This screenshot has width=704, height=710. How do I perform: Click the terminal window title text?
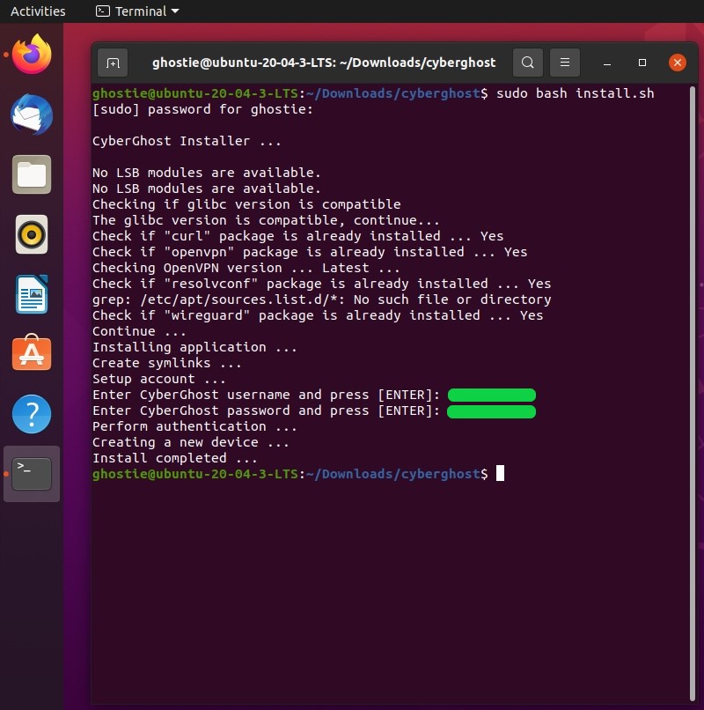[x=324, y=63]
